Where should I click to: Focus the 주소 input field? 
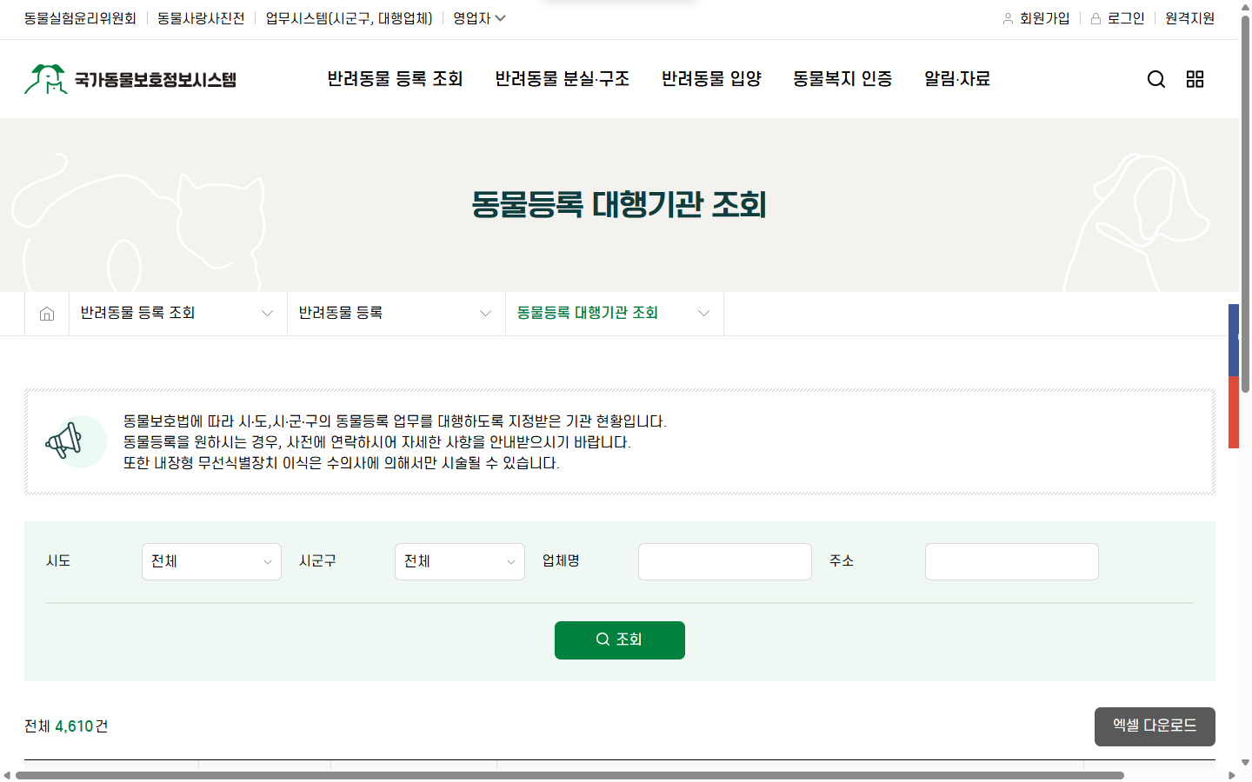(1012, 561)
